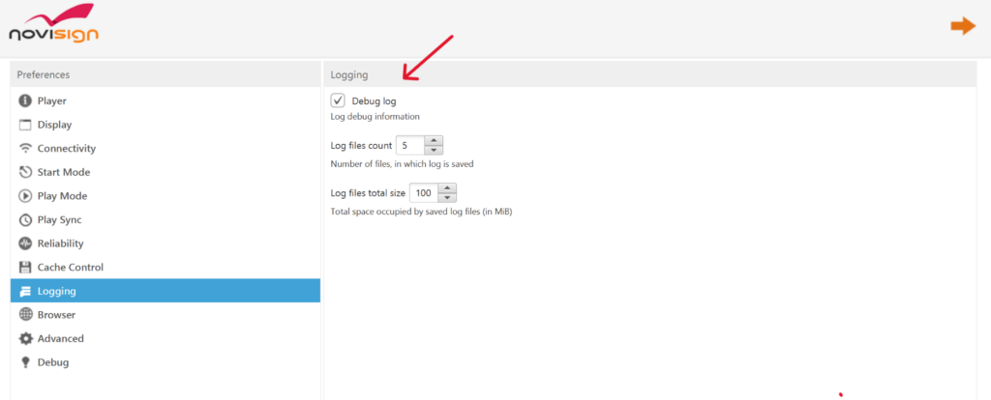991x400 pixels.
Task: Click the Reliability pulse icon
Action: pyautogui.click(x=26, y=243)
